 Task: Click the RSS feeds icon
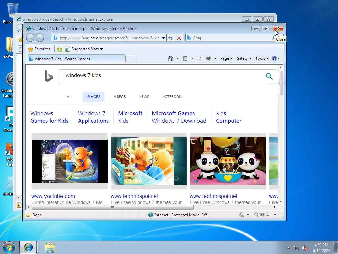point(185,58)
